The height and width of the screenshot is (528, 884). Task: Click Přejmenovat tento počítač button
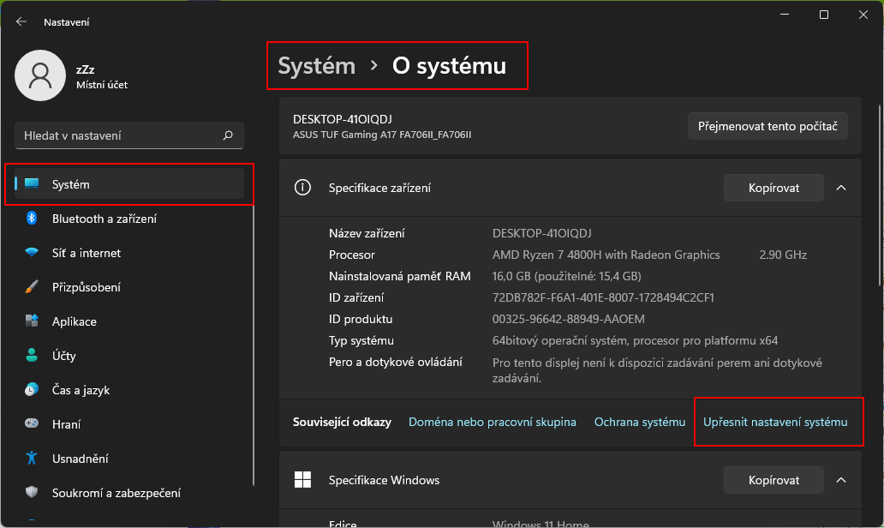click(x=768, y=126)
